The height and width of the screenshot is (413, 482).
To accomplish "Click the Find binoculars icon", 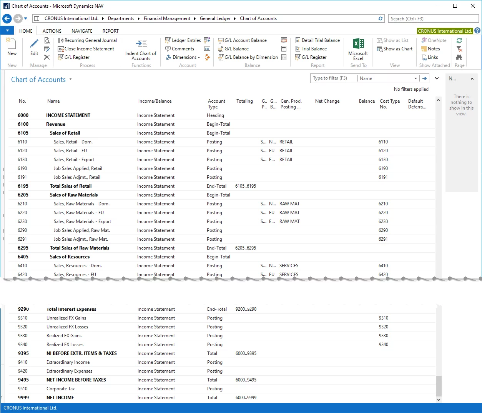I will (459, 57).
